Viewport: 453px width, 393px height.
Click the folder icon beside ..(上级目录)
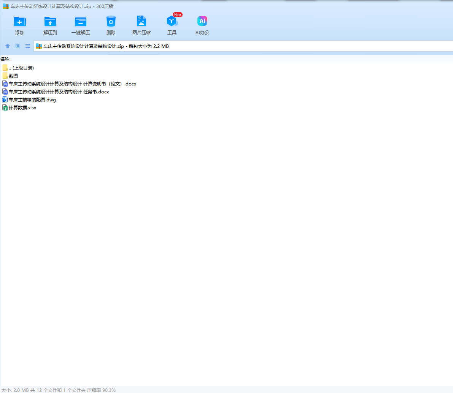click(5, 68)
